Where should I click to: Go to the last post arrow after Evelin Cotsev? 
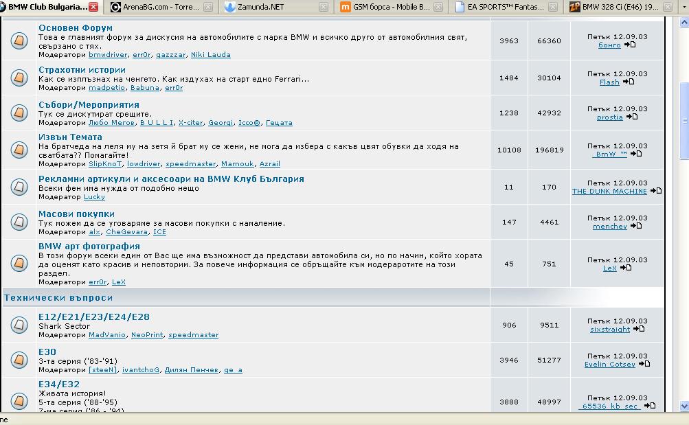click(x=644, y=363)
